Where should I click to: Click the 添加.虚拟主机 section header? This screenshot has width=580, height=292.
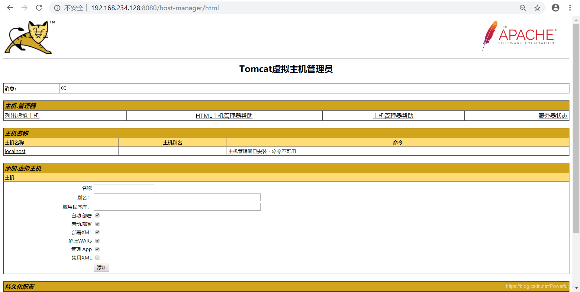click(x=286, y=168)
